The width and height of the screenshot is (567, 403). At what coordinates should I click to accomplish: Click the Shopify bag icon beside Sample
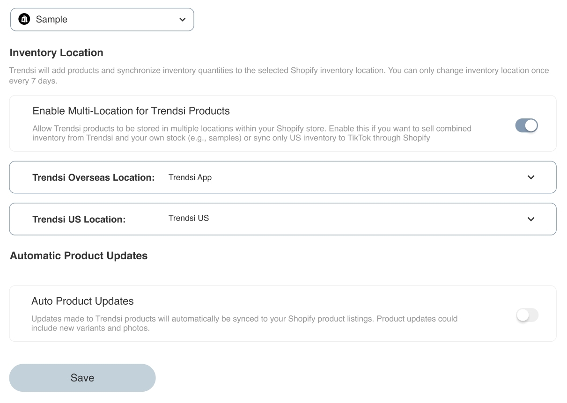click(24, 19)
